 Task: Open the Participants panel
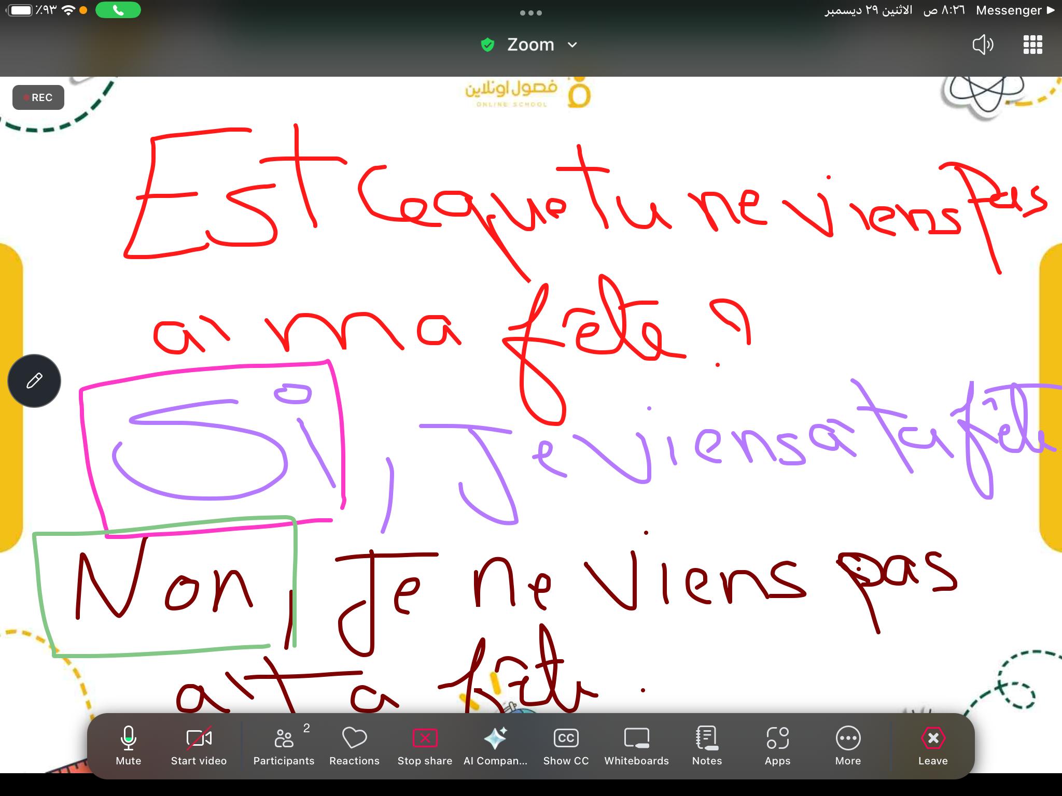click(x=284, y=745)
